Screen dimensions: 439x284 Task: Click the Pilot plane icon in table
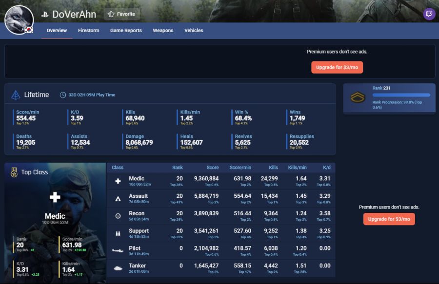[x=118, y=251]
